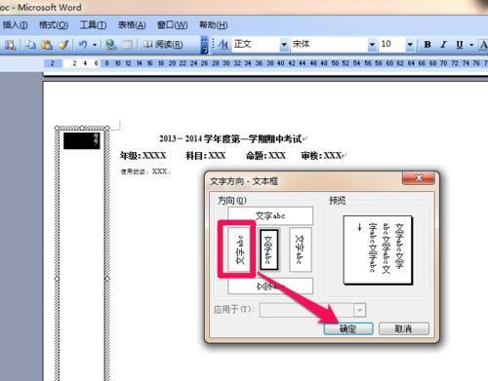Screen dimensions: 488x381
Task: Click the preview box in 预览
Action: pyautogui.click(x=378, y=250)
